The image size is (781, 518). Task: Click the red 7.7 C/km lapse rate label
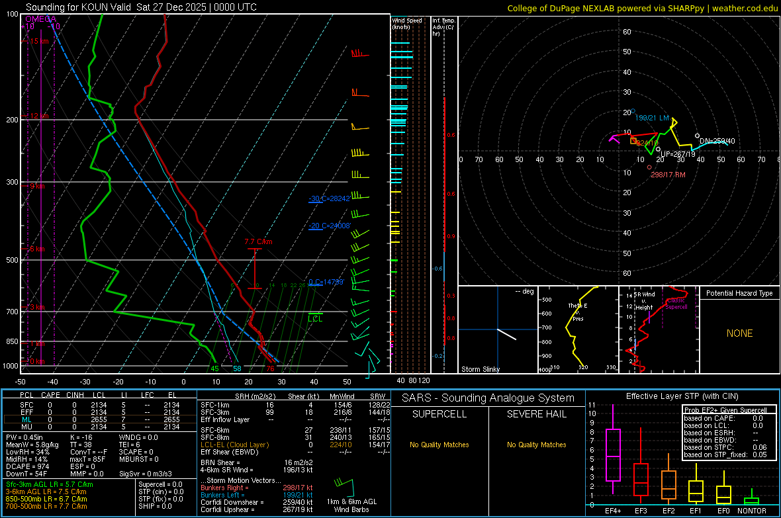(258, 241)
